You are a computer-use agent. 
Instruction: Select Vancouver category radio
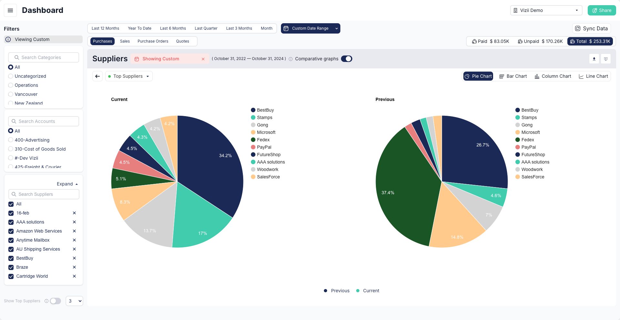[x=11, y=94]
